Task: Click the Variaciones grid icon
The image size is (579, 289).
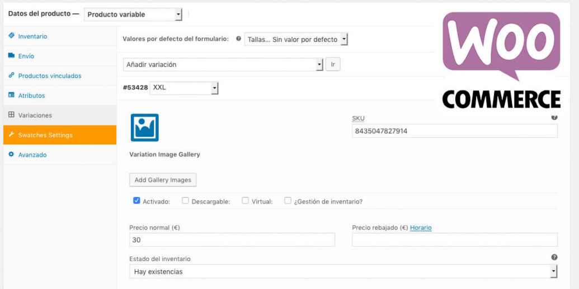Action: pyautogui.click(x=11, y=115)
